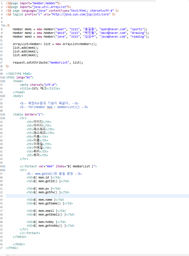The height and width of the screenshot is (256, 189).
Task: Click the contentType "text/html; charset=UTF-8" value
Action: 92,11
